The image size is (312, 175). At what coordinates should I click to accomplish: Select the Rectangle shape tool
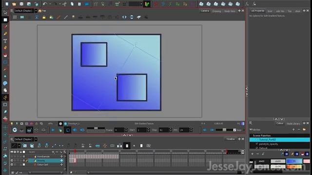tap(5, 62)
